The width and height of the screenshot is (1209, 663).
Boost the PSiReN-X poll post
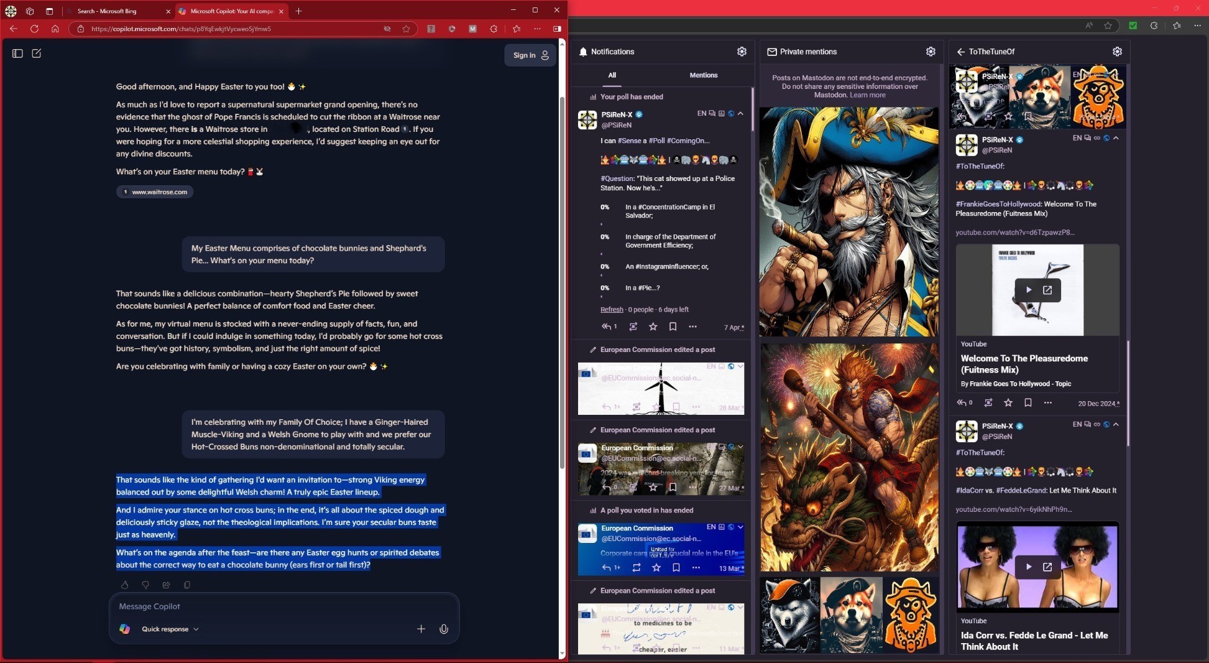(x=633, y=327)
